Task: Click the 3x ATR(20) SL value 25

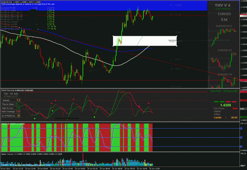Action: (x=19, y=116)
